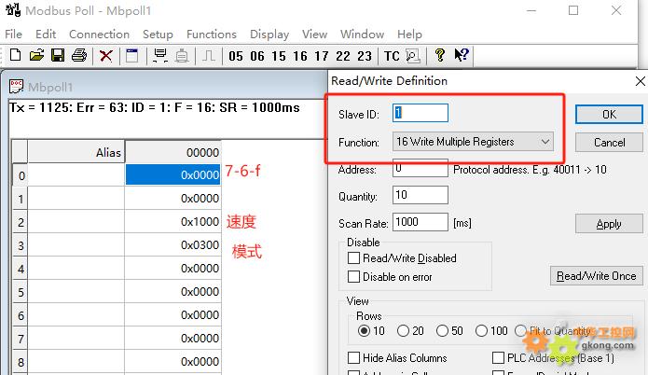Viewport: 648px width, 375px height.
Task: Toggle the Hide Alias Columns checkbox
Action: [353, 357]
